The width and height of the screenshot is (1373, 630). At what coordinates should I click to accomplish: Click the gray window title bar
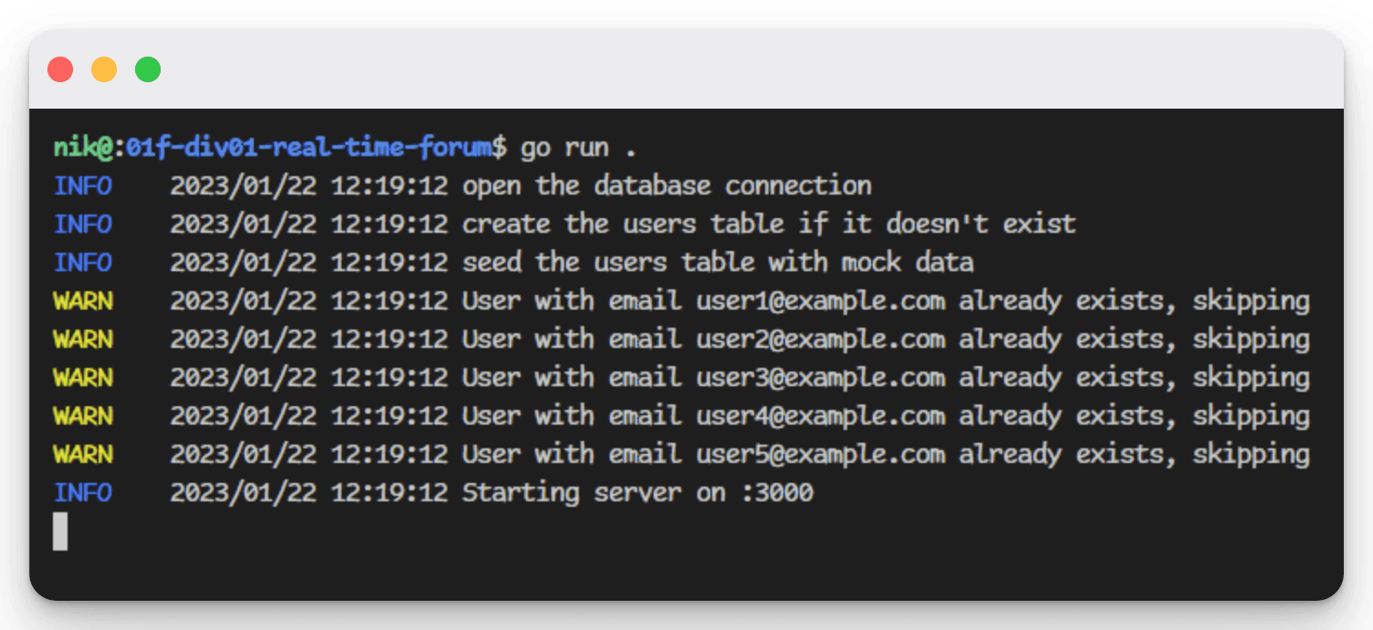[686, 69]
